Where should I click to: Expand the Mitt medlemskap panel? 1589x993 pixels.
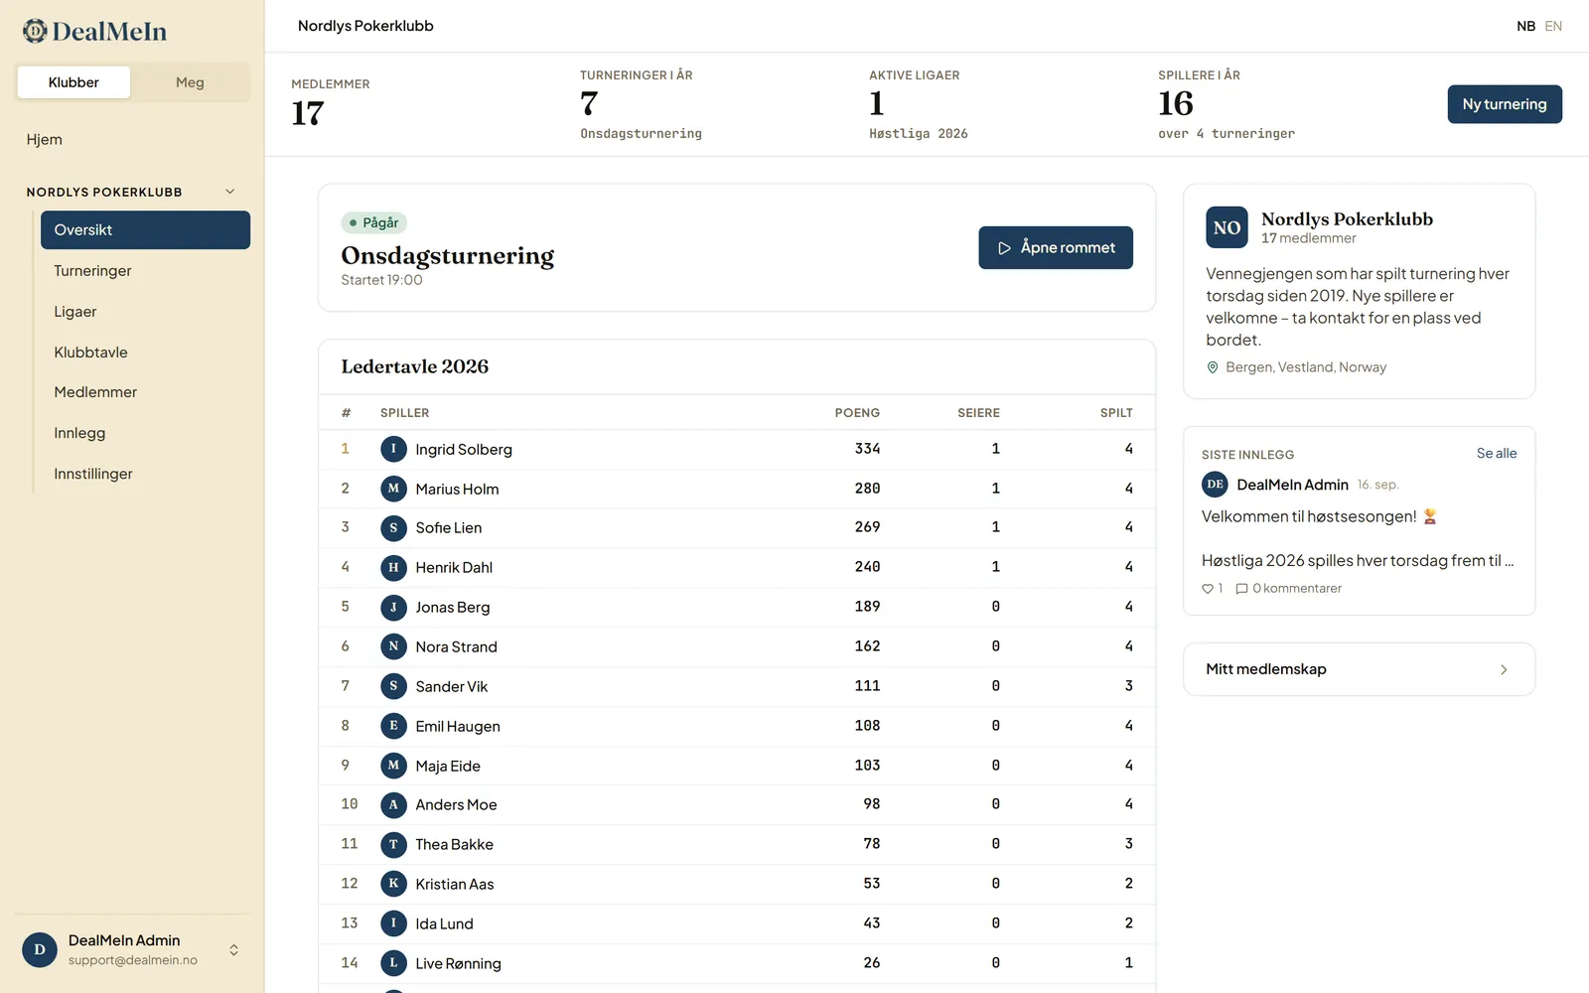1359,669
